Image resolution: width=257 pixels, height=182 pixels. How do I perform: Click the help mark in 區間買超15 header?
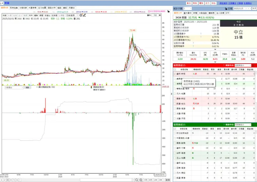[x=224, y=65]
